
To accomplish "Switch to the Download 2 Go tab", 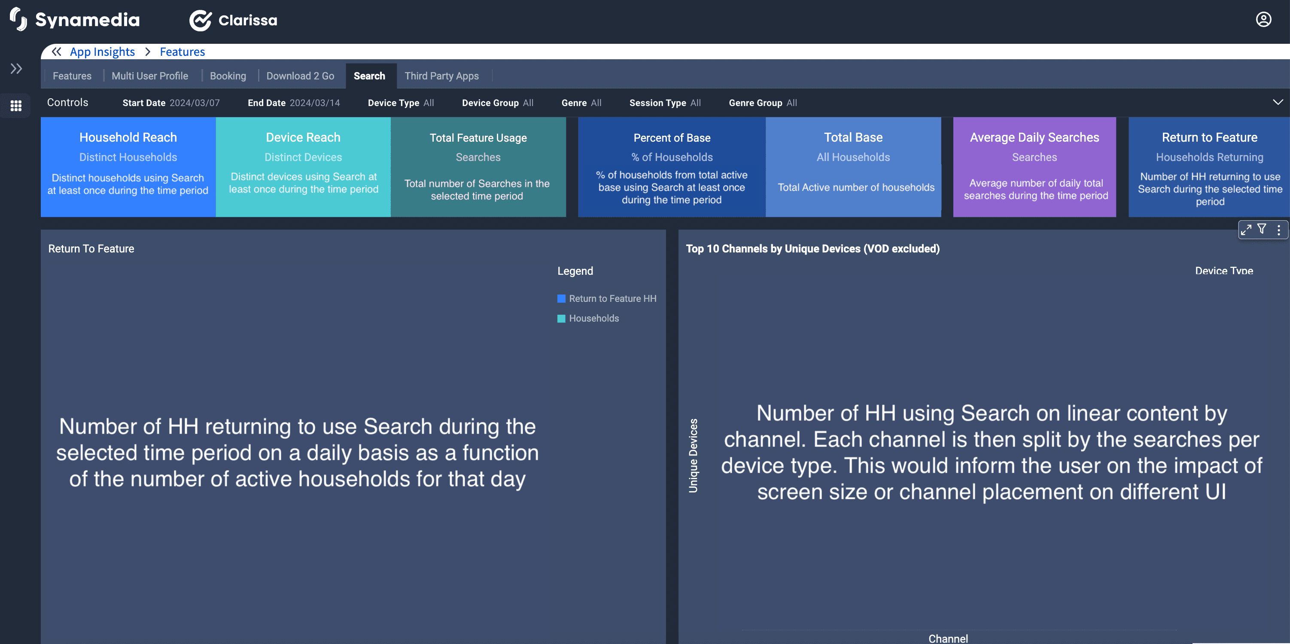I will tap(300, 76).
